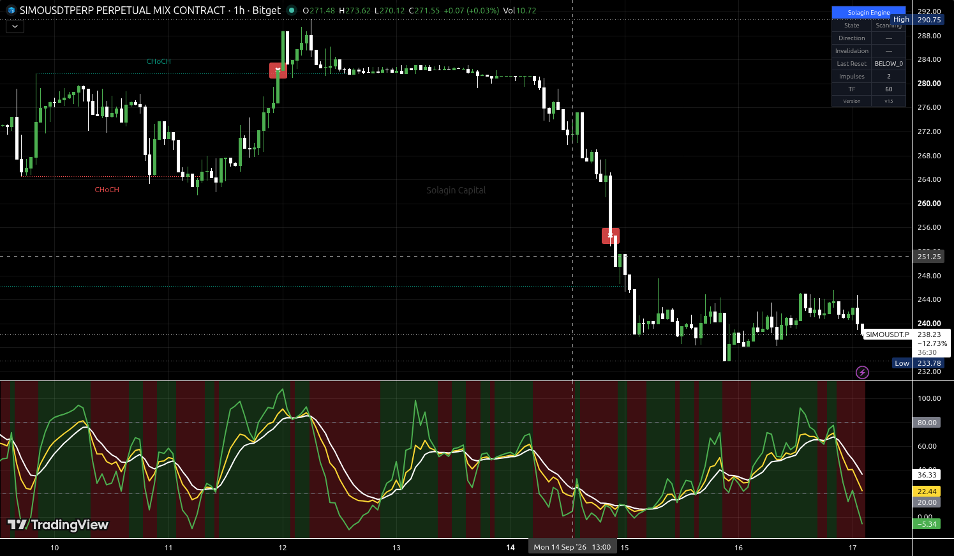Click the TF value 60 cell

click(x=888, y=89)
